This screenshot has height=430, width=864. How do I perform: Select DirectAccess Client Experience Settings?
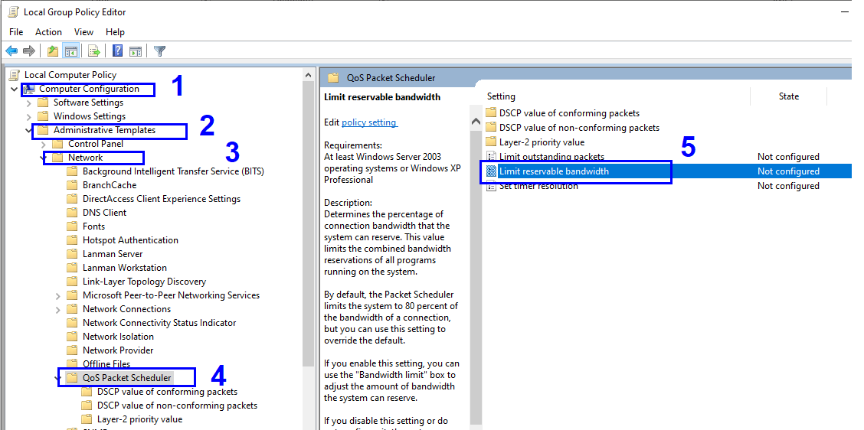tap(162, 199)
